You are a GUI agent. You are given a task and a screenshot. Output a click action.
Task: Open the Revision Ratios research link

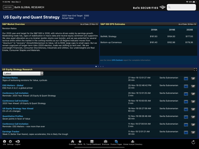click(10, 78)
